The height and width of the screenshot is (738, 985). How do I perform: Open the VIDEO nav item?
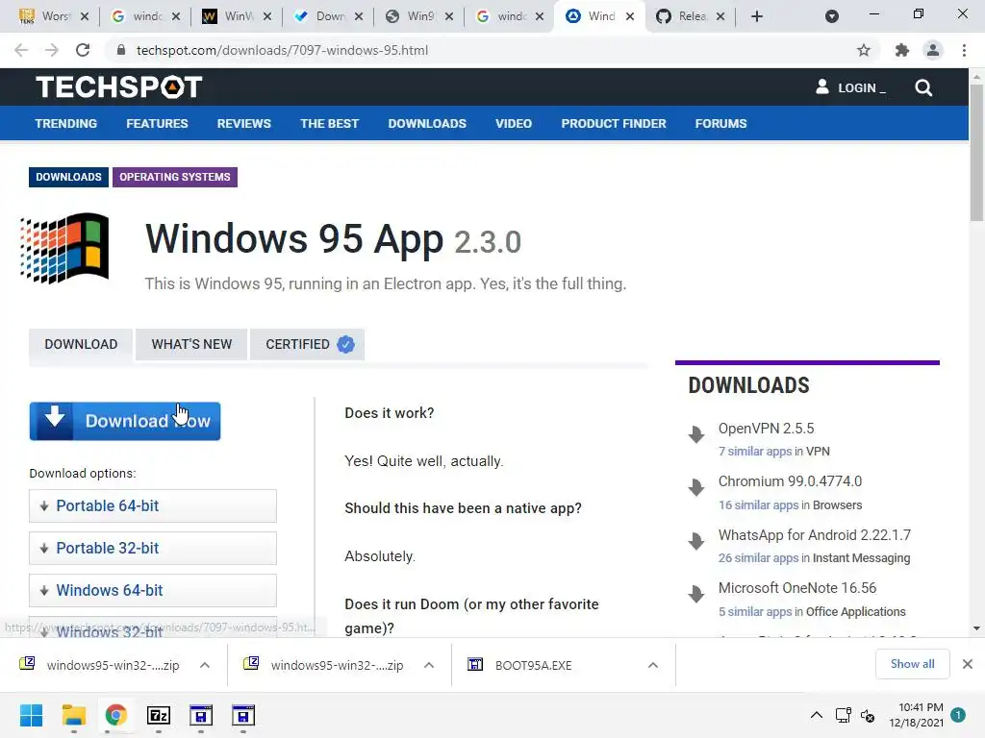click(x=514, y=124)
